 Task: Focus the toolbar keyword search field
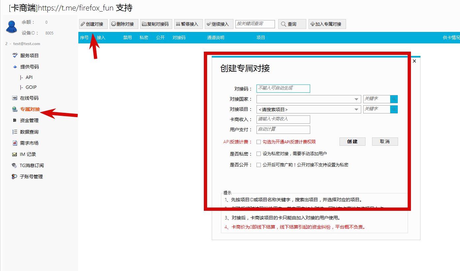coord(255,24)
